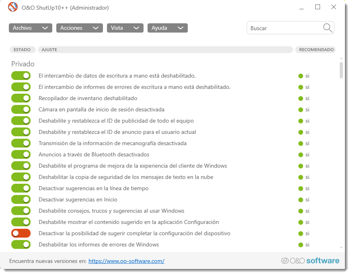Viewport: 351px width, 275px height.
Task: Select 'Deshabilitar los informes de errores' text
Action: coord(99,244)
